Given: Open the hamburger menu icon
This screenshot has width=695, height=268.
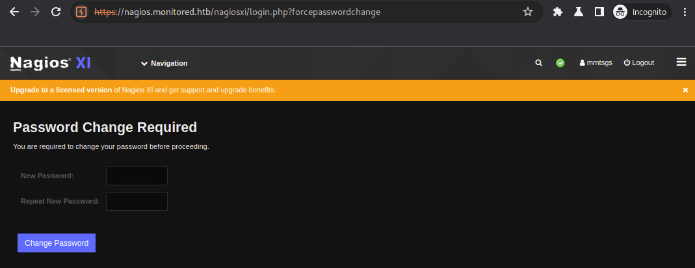Looking at the screenshot, I should [x=681, y=62].
